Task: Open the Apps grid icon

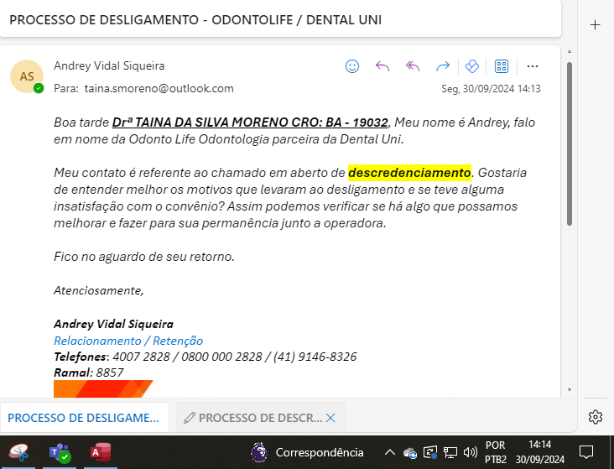Action: 502,66
